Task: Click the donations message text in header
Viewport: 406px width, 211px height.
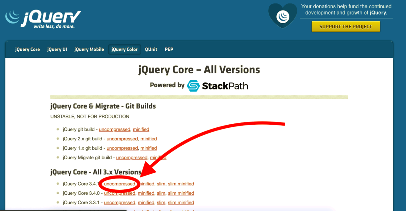Action: pos(346,10)
